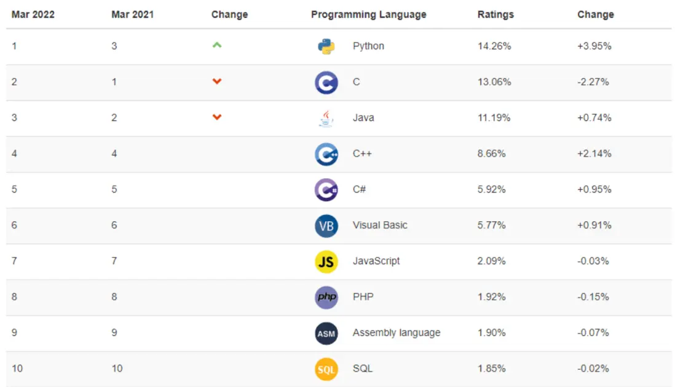This screenshot has height=387, width=675.
Task: Click the Python logo icon
Action: 326,46
